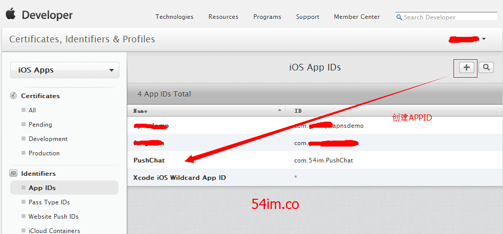503x234 pixels.
Task: Select Pending certificates
Action: tap(40, 125)
